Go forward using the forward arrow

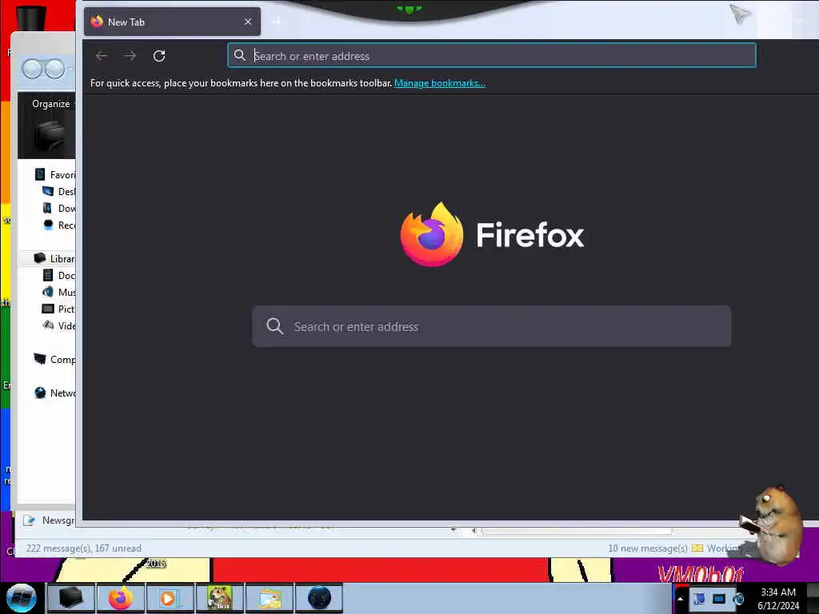pyautogui.click(x=130, y=56)
